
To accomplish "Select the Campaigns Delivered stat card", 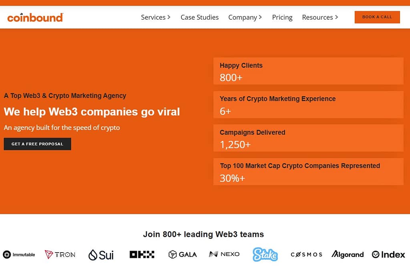I will (x=308, y=138).
